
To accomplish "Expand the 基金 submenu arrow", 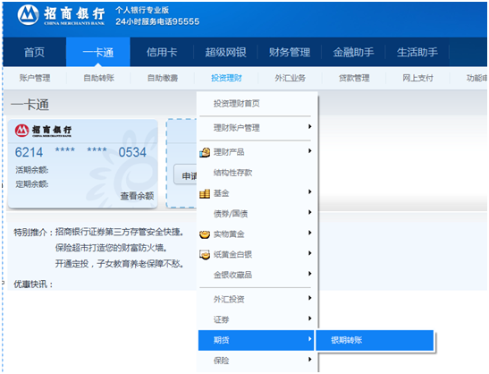I will coord(309,192).
